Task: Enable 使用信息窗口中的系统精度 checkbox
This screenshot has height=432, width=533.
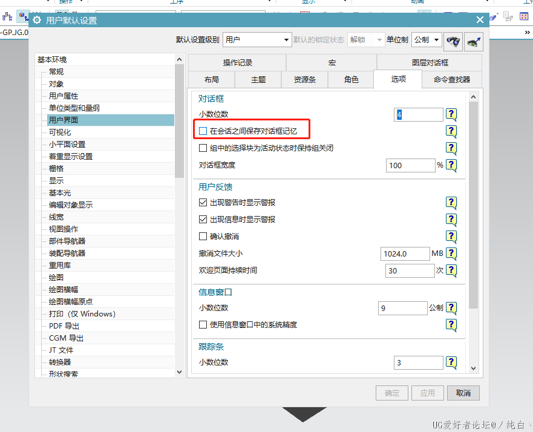Action: pos(203,324)
